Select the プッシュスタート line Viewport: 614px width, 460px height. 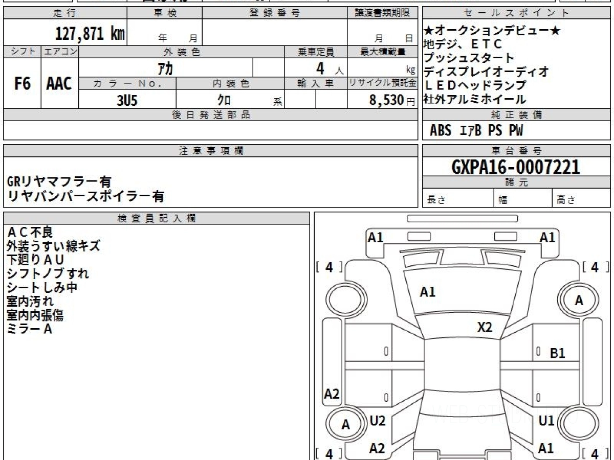(469, 58)
